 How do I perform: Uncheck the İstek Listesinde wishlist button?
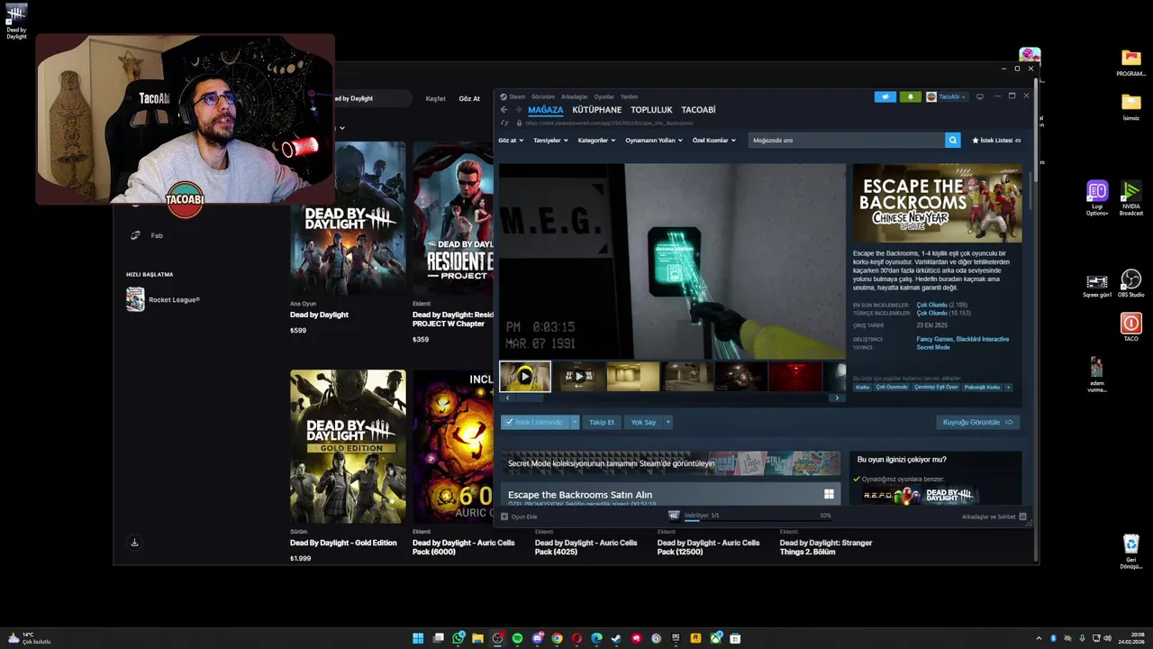[535, 422]
